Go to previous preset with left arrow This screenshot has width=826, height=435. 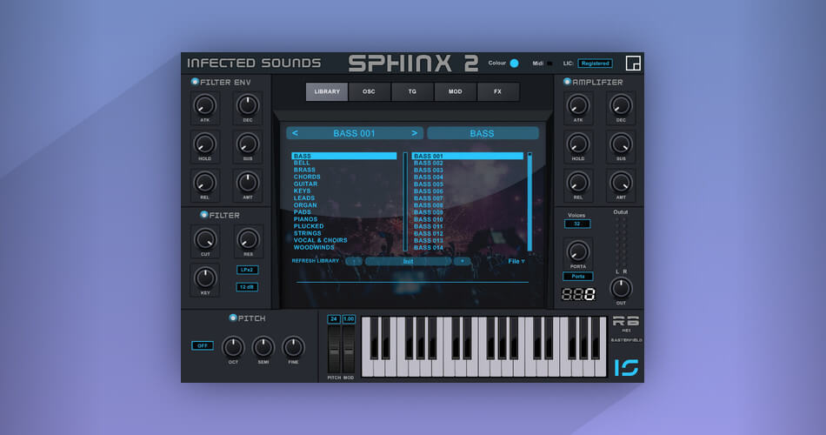(295, 133)
